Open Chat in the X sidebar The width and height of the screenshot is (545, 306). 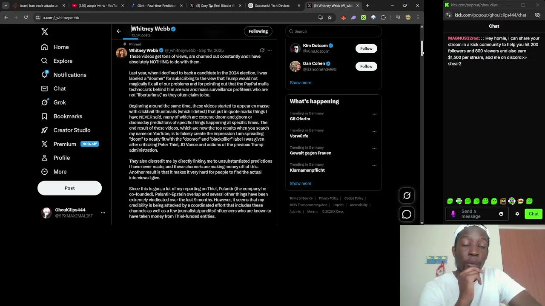[54, 88]
